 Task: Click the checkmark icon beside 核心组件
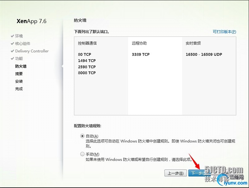[x=12, y=44]
